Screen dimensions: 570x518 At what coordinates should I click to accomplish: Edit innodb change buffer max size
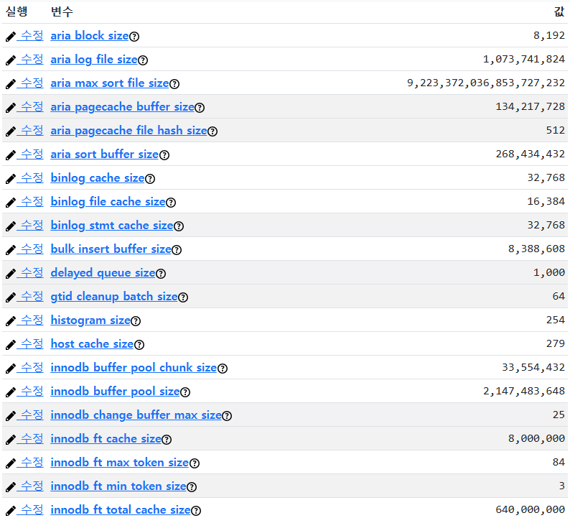coord(24,415)
